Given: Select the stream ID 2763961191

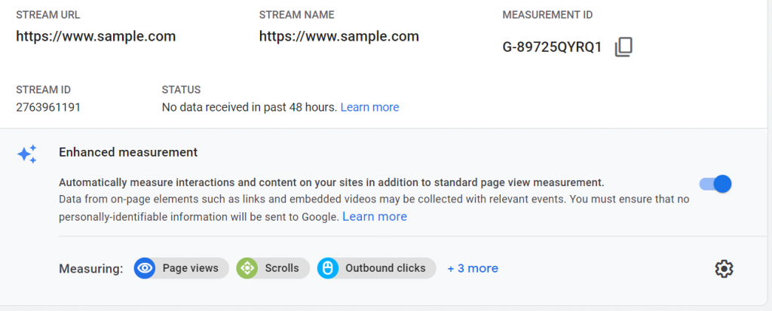Looking at the screenshot, I should click(48, 107).
